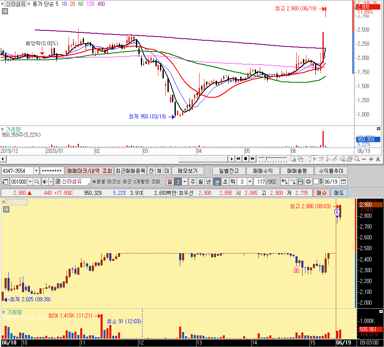Select the 년 yearly period toggle
This screenshot has height=347, width=384.
click(x=208, y=182)
